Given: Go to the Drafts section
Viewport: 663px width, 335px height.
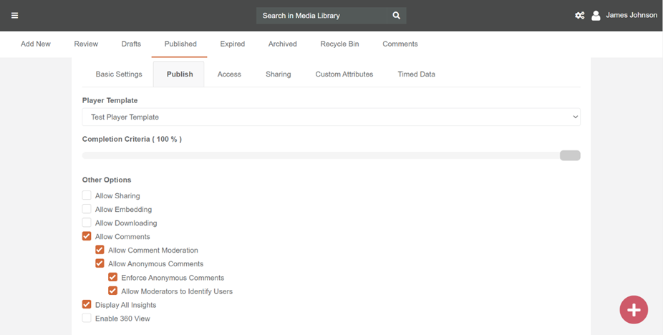Looking at the screenshot, I should 131,44.
